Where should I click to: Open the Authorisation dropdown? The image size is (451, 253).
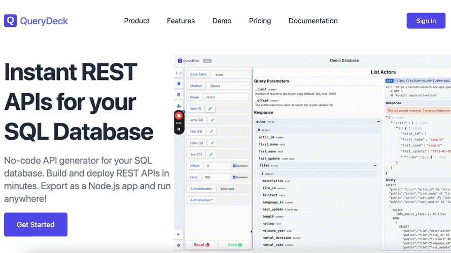click(201, 200)
